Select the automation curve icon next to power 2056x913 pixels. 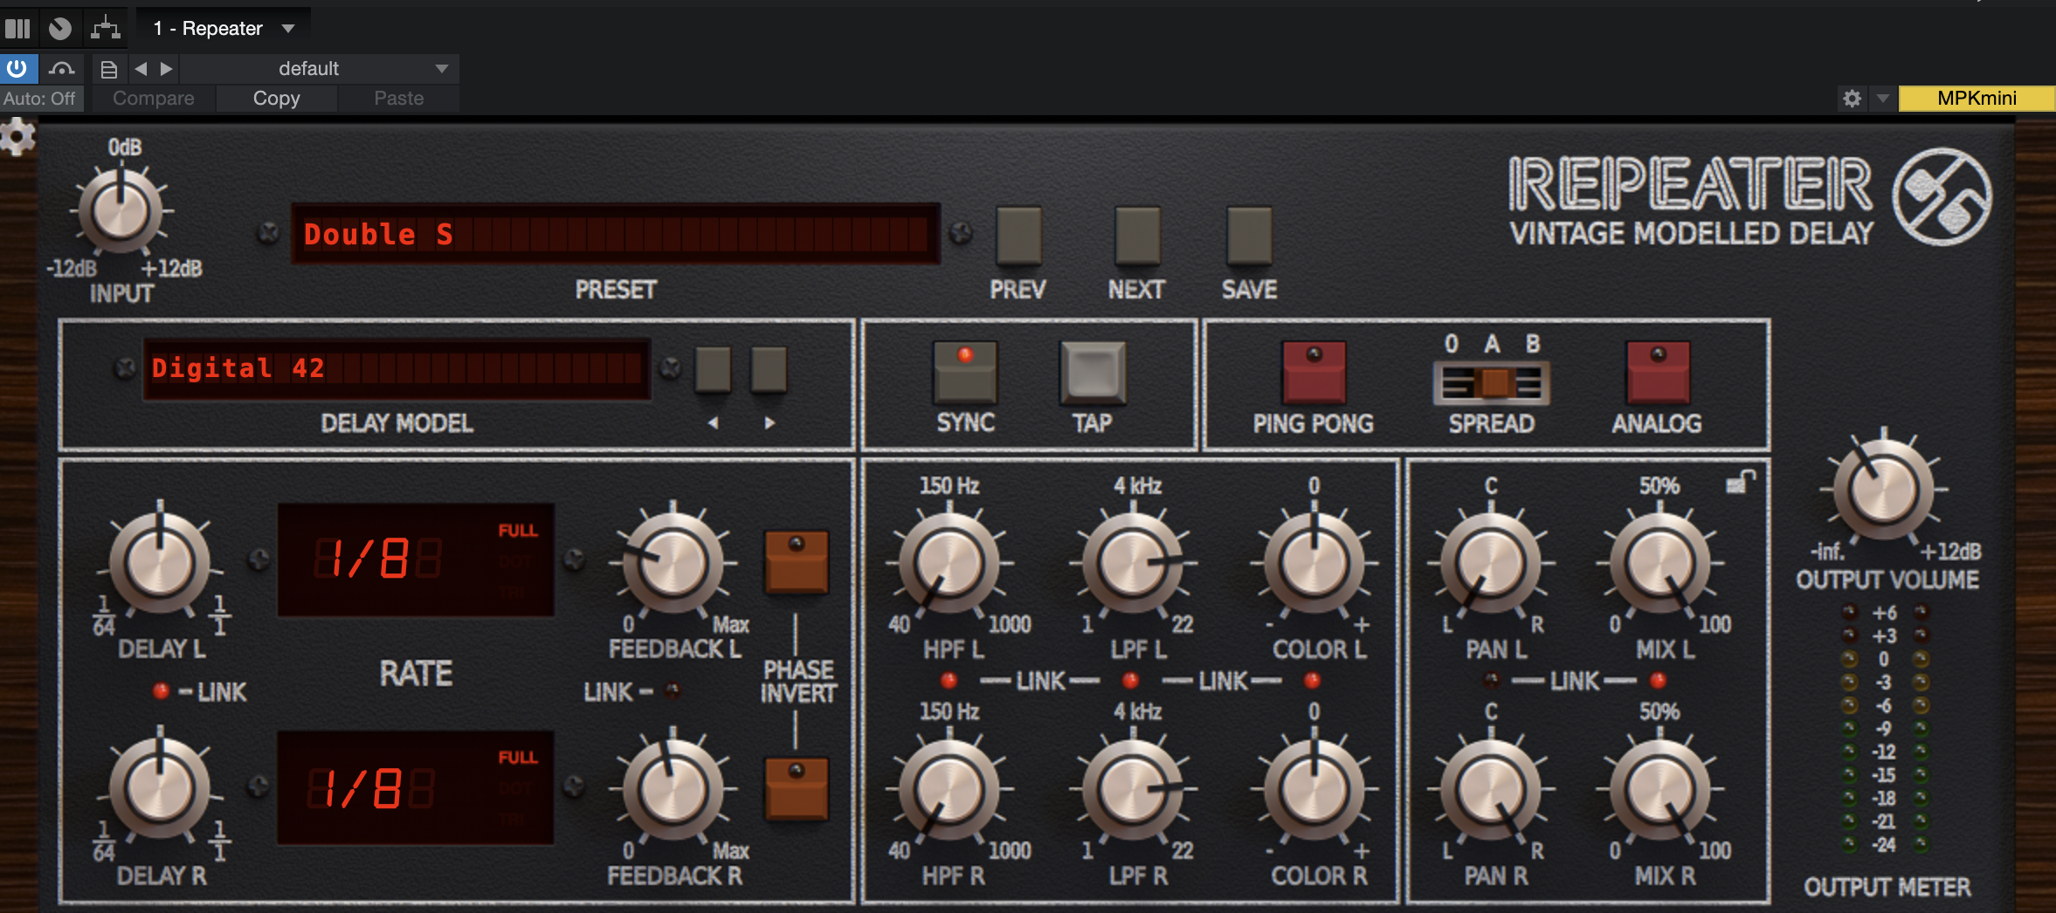point(59,68)
